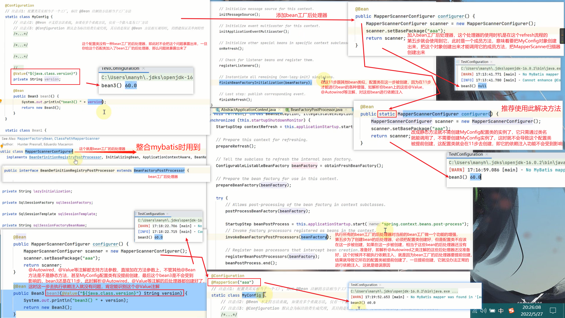Screen dimensions: 565x318
Task: Close the TestConfiguration tab above the 17:19:52 WARN line
Action: (x=380, y=285)
